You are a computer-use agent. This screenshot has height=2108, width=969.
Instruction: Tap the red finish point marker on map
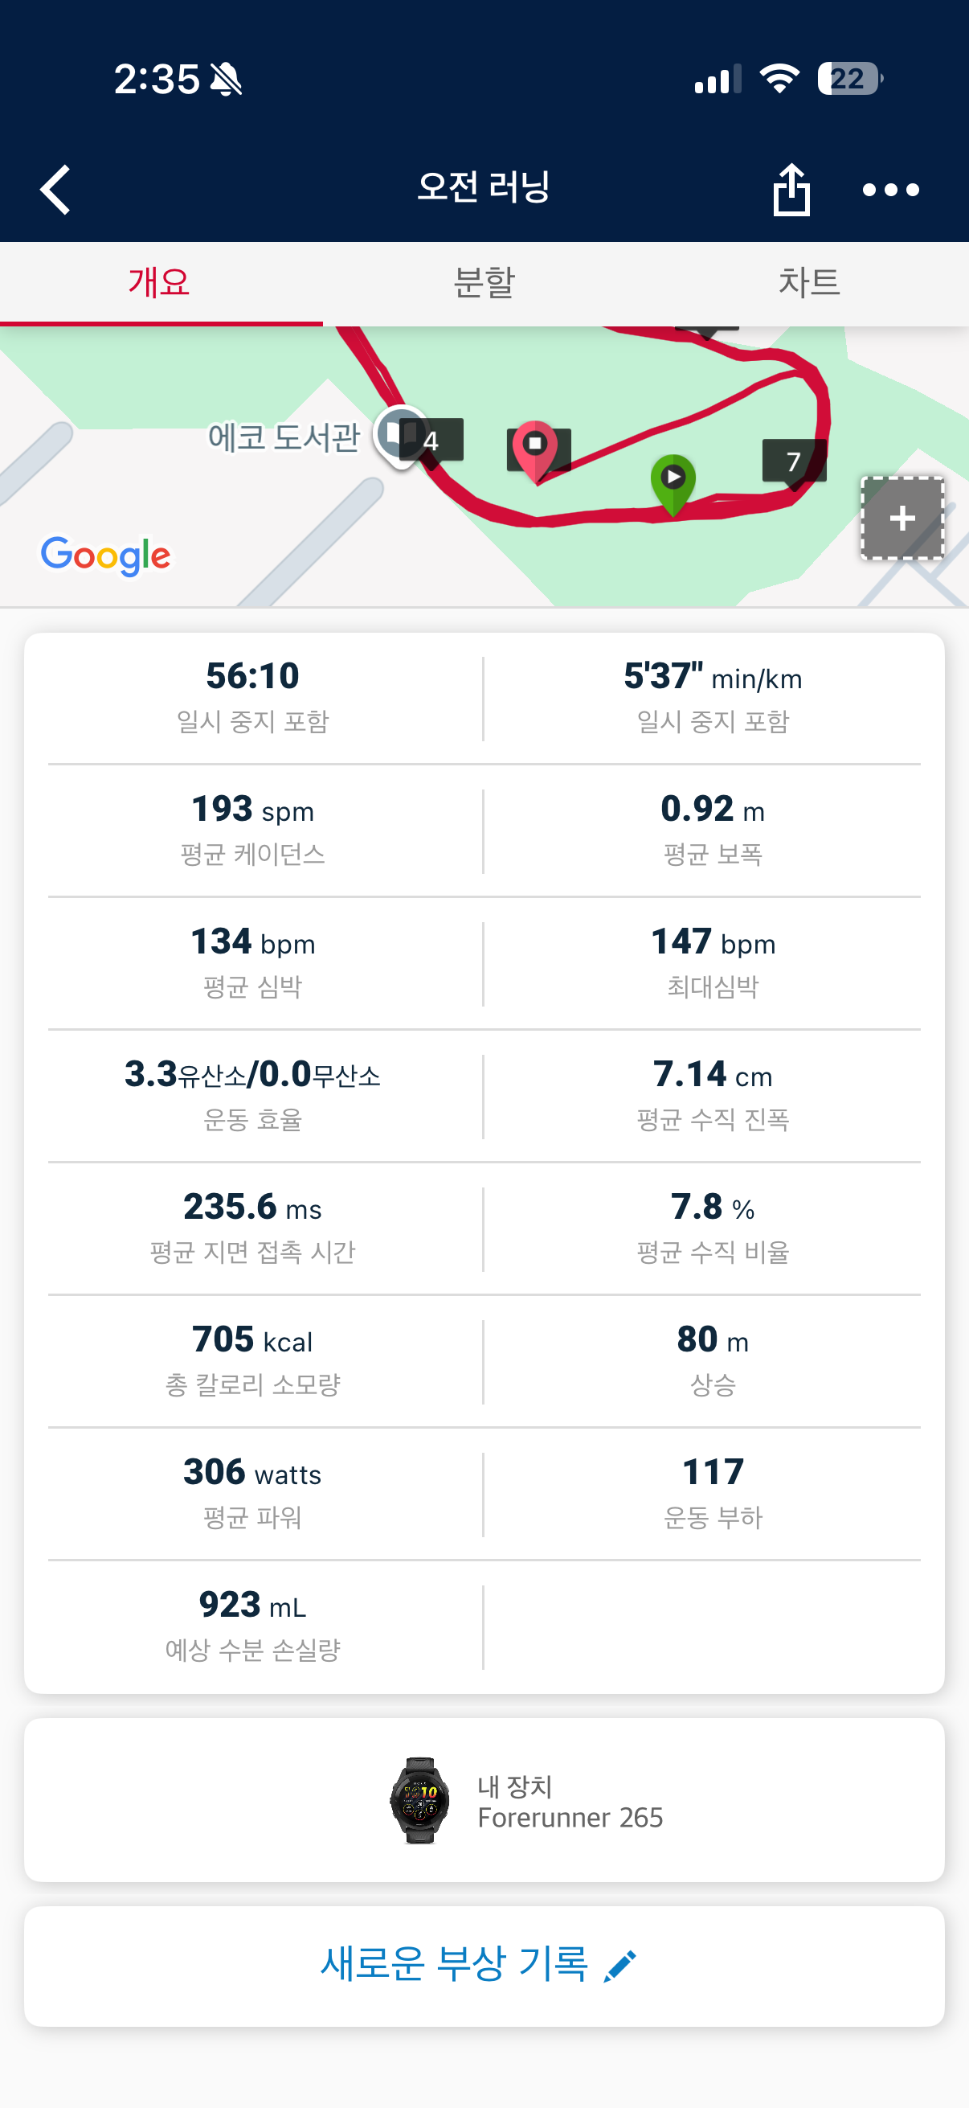point(535,451)
